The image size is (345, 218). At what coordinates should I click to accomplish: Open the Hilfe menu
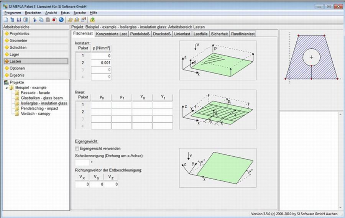point(93,13)
